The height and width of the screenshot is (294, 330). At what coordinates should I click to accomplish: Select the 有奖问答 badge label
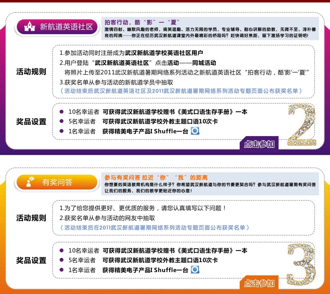tap(57, 182)
